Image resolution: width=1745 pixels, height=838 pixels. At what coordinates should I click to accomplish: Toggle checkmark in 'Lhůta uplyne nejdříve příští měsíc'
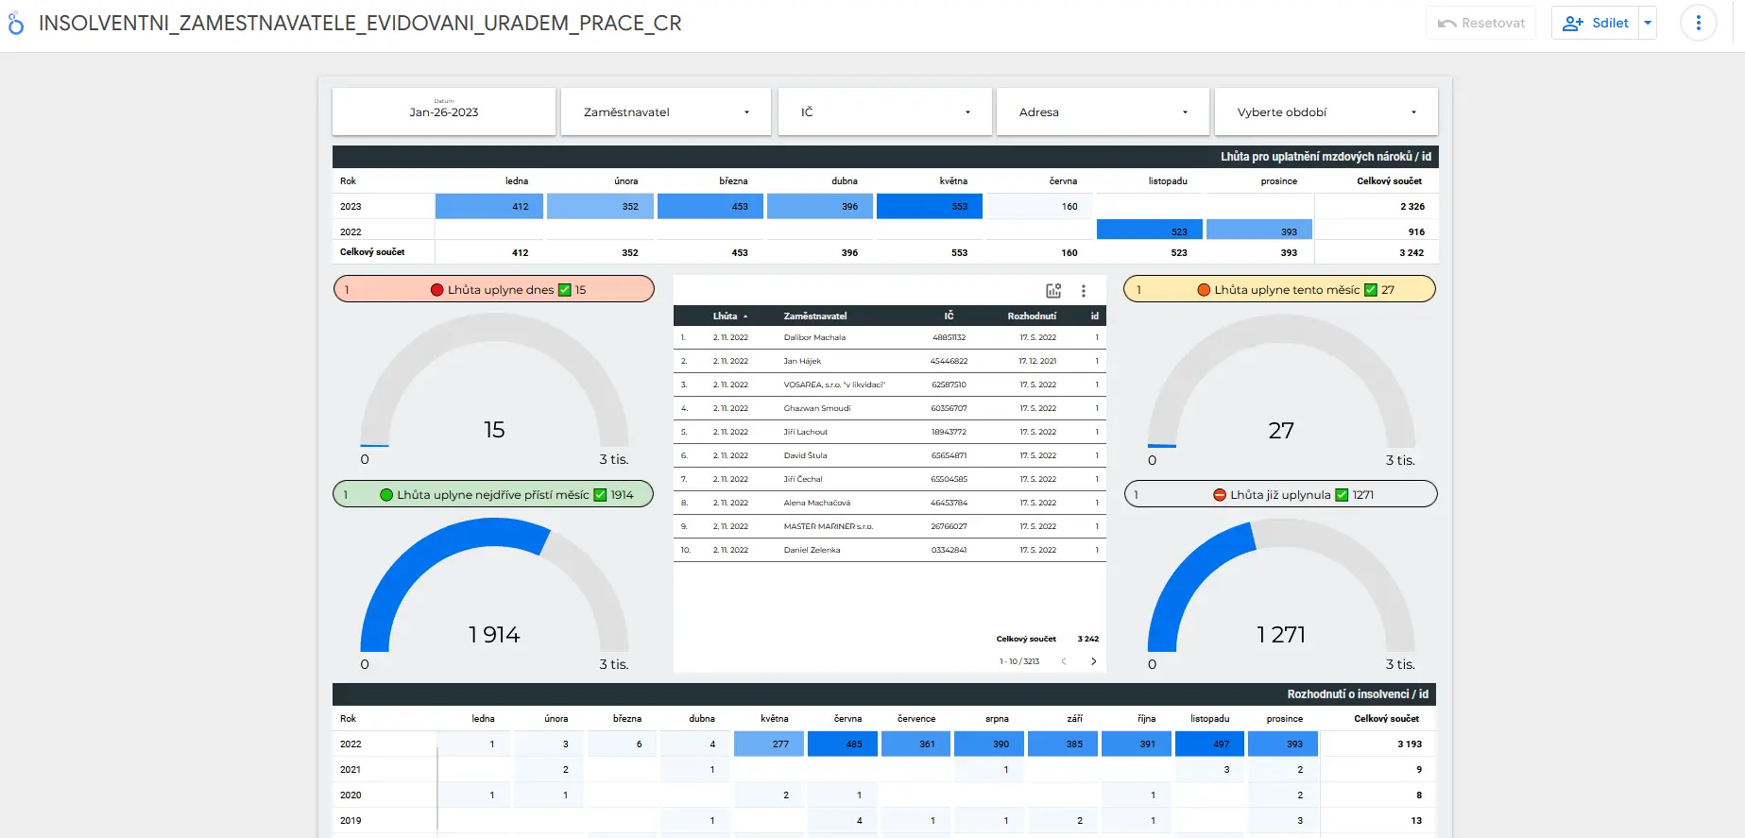(600, 495)
